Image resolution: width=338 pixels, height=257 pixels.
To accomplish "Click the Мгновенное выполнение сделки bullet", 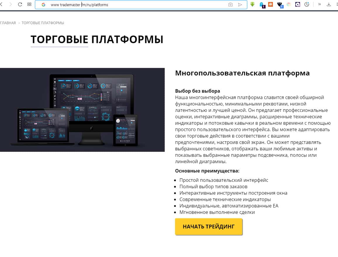I will (x=217, y=212).
